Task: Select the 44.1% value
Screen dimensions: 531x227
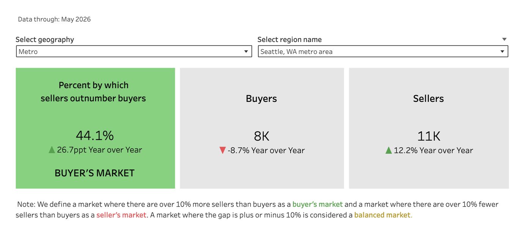Action: click(95, 135)
